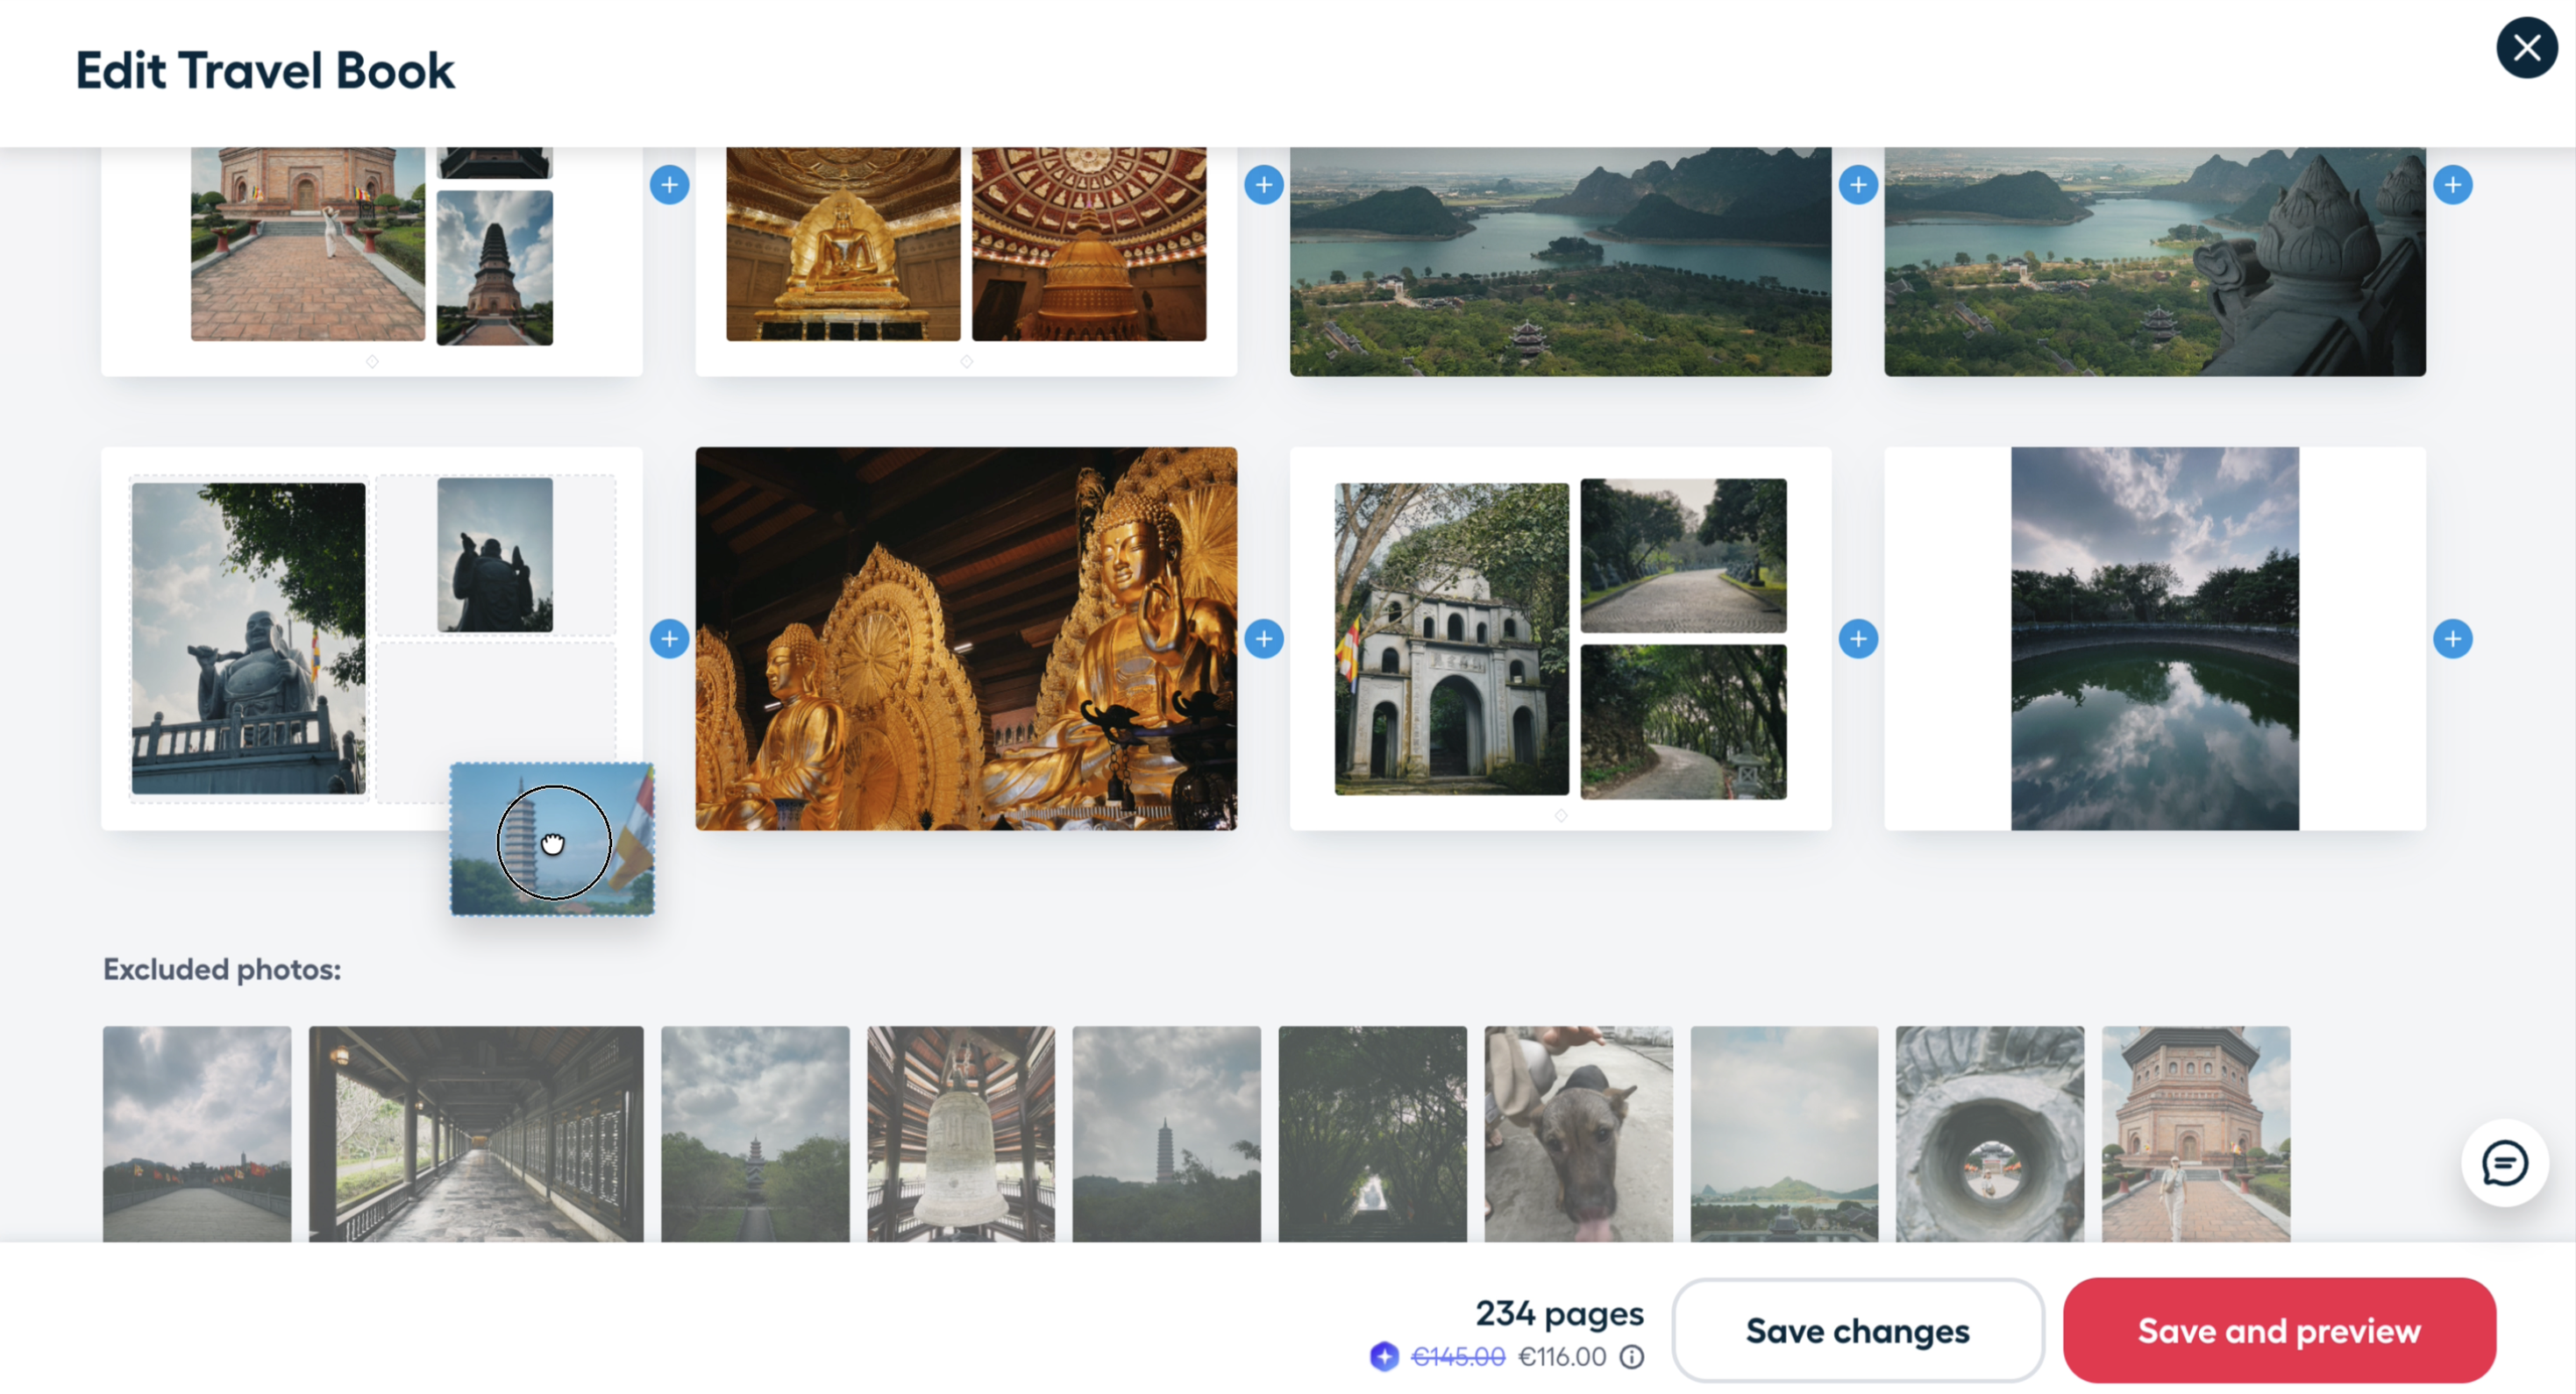The width and height of the screenshot is (2576, 1394).
Task: Click the Save changes button
Action: (x=1857, y=1331)
